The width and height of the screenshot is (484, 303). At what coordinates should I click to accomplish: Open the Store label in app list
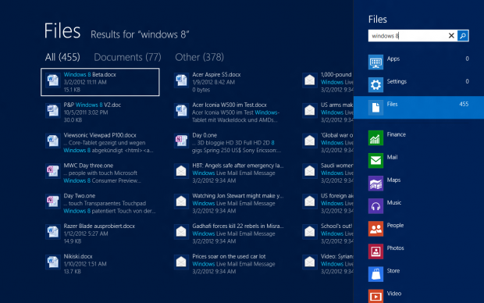[x=393, y=271]
